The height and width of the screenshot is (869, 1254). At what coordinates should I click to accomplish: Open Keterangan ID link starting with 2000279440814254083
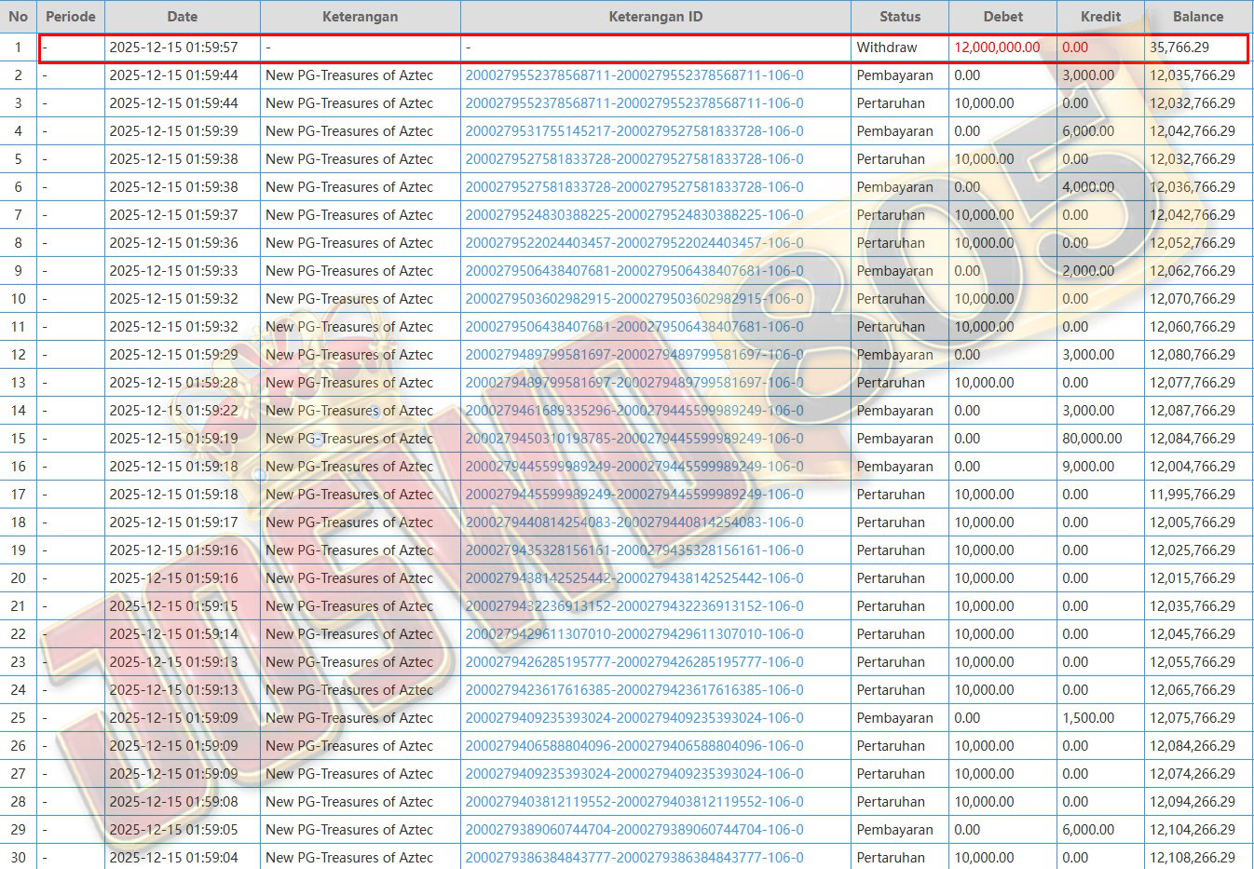(x=634, y=523)
